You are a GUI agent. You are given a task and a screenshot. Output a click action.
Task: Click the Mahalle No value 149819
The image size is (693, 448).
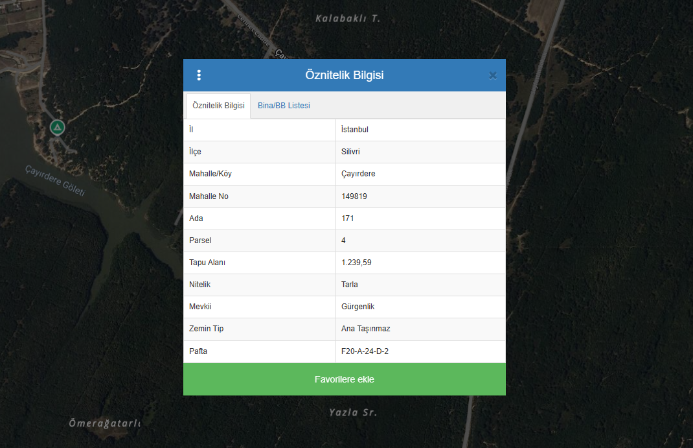pos(354,196)
